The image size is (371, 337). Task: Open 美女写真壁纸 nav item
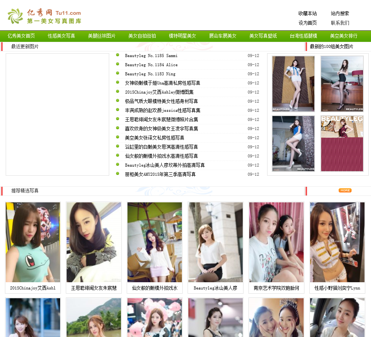(263, 36)
